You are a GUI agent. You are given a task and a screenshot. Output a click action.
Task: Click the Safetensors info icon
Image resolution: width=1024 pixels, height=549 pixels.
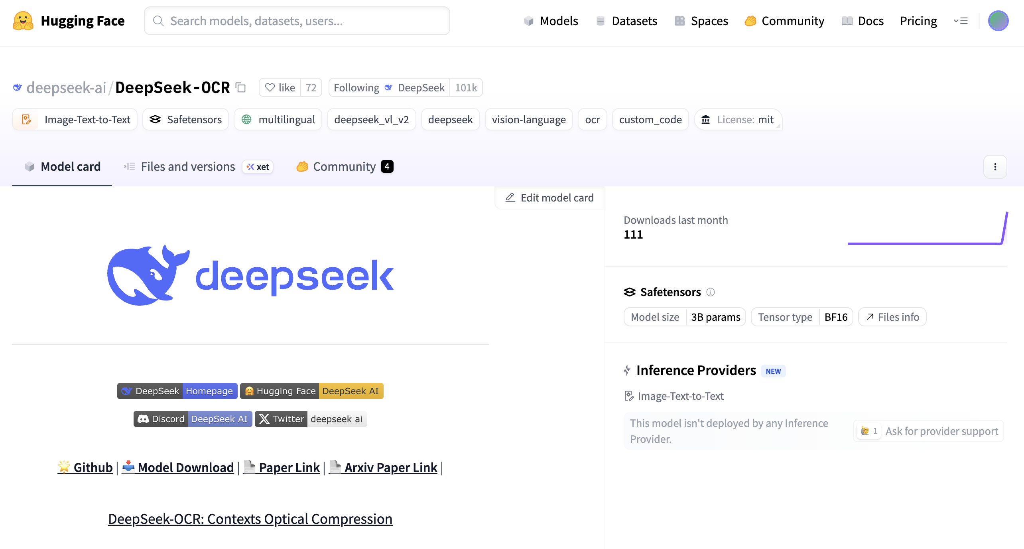point(711,292)
